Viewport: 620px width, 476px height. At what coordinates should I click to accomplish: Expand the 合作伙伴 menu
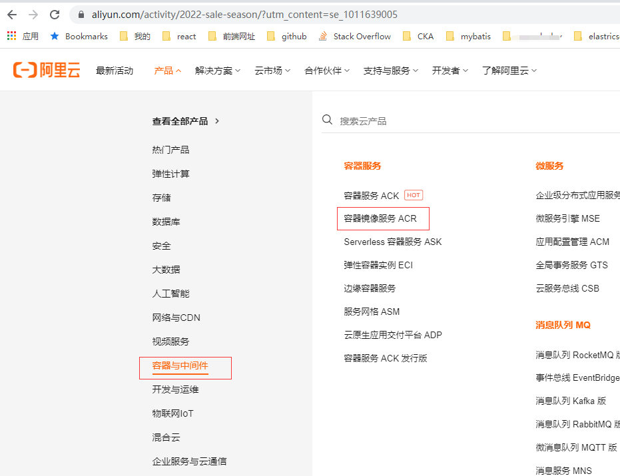[327, 71]
